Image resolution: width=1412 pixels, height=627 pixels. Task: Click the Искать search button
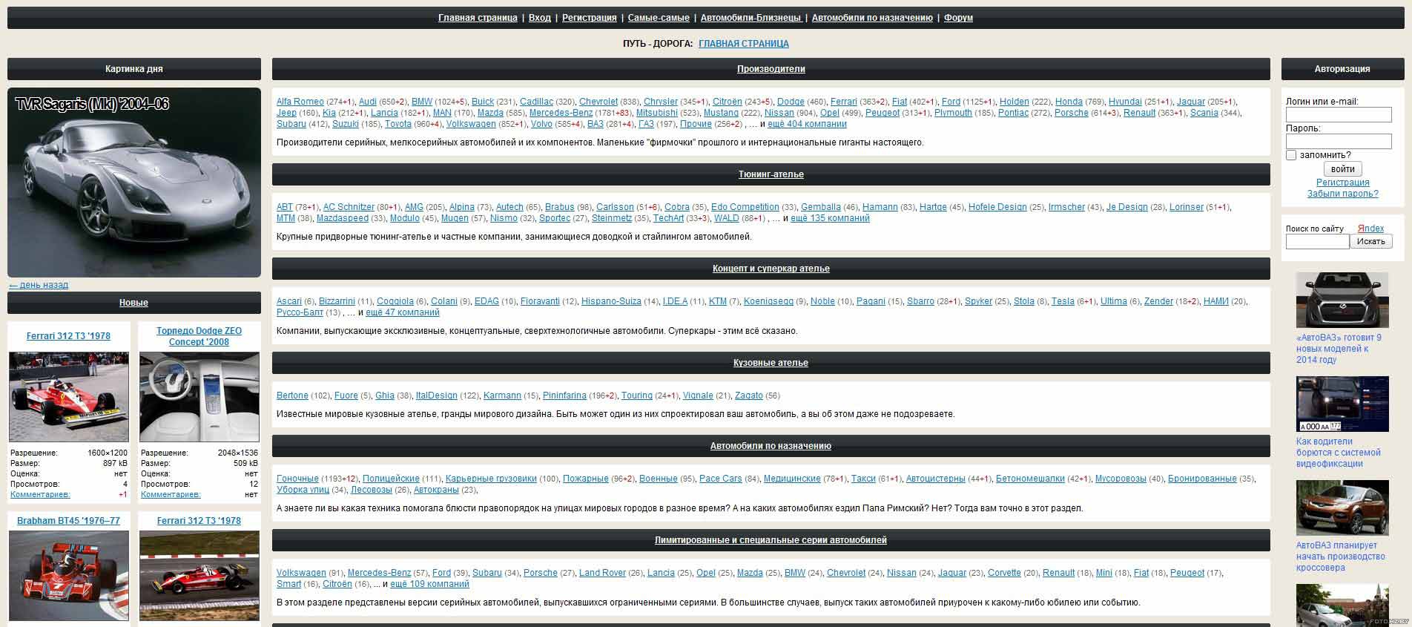1370,241
